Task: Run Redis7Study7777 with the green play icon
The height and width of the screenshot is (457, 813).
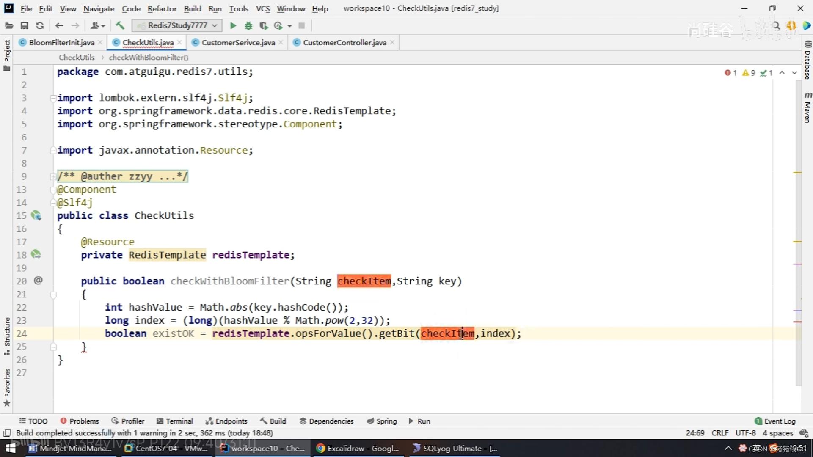Action: point(233,26)
